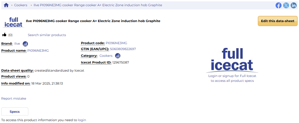This screenshot has height=123, width=299.
Task: Open product code PI096NE3MG link
Action: [116, 43]
